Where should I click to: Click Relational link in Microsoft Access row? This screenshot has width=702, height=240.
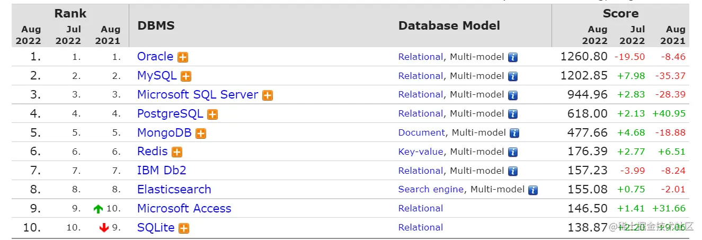[421, 208]
